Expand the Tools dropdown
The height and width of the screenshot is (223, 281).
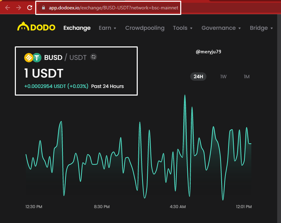pyautogui.click(x=183, y=28)
